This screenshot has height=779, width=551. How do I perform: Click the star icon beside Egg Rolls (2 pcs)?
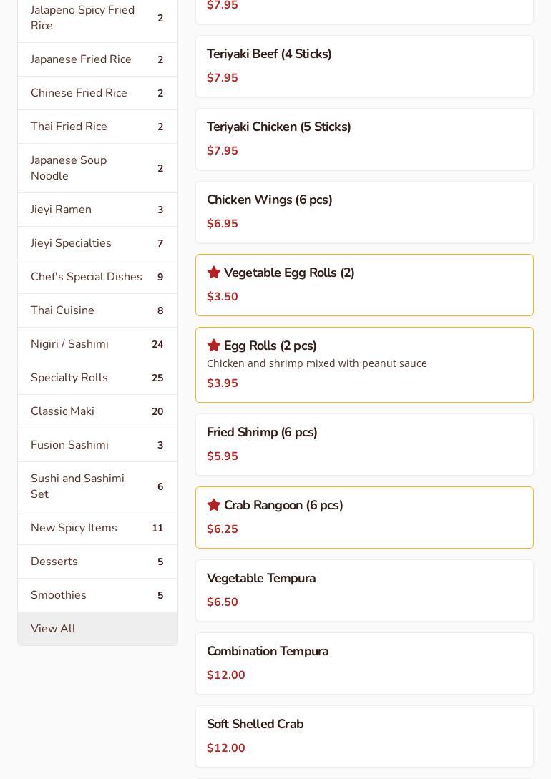[x=213, y=346]
